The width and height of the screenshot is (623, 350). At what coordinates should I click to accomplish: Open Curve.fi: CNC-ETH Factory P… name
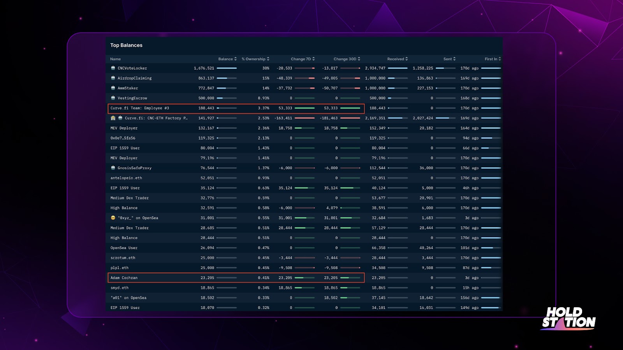click(x=156, y=118)
